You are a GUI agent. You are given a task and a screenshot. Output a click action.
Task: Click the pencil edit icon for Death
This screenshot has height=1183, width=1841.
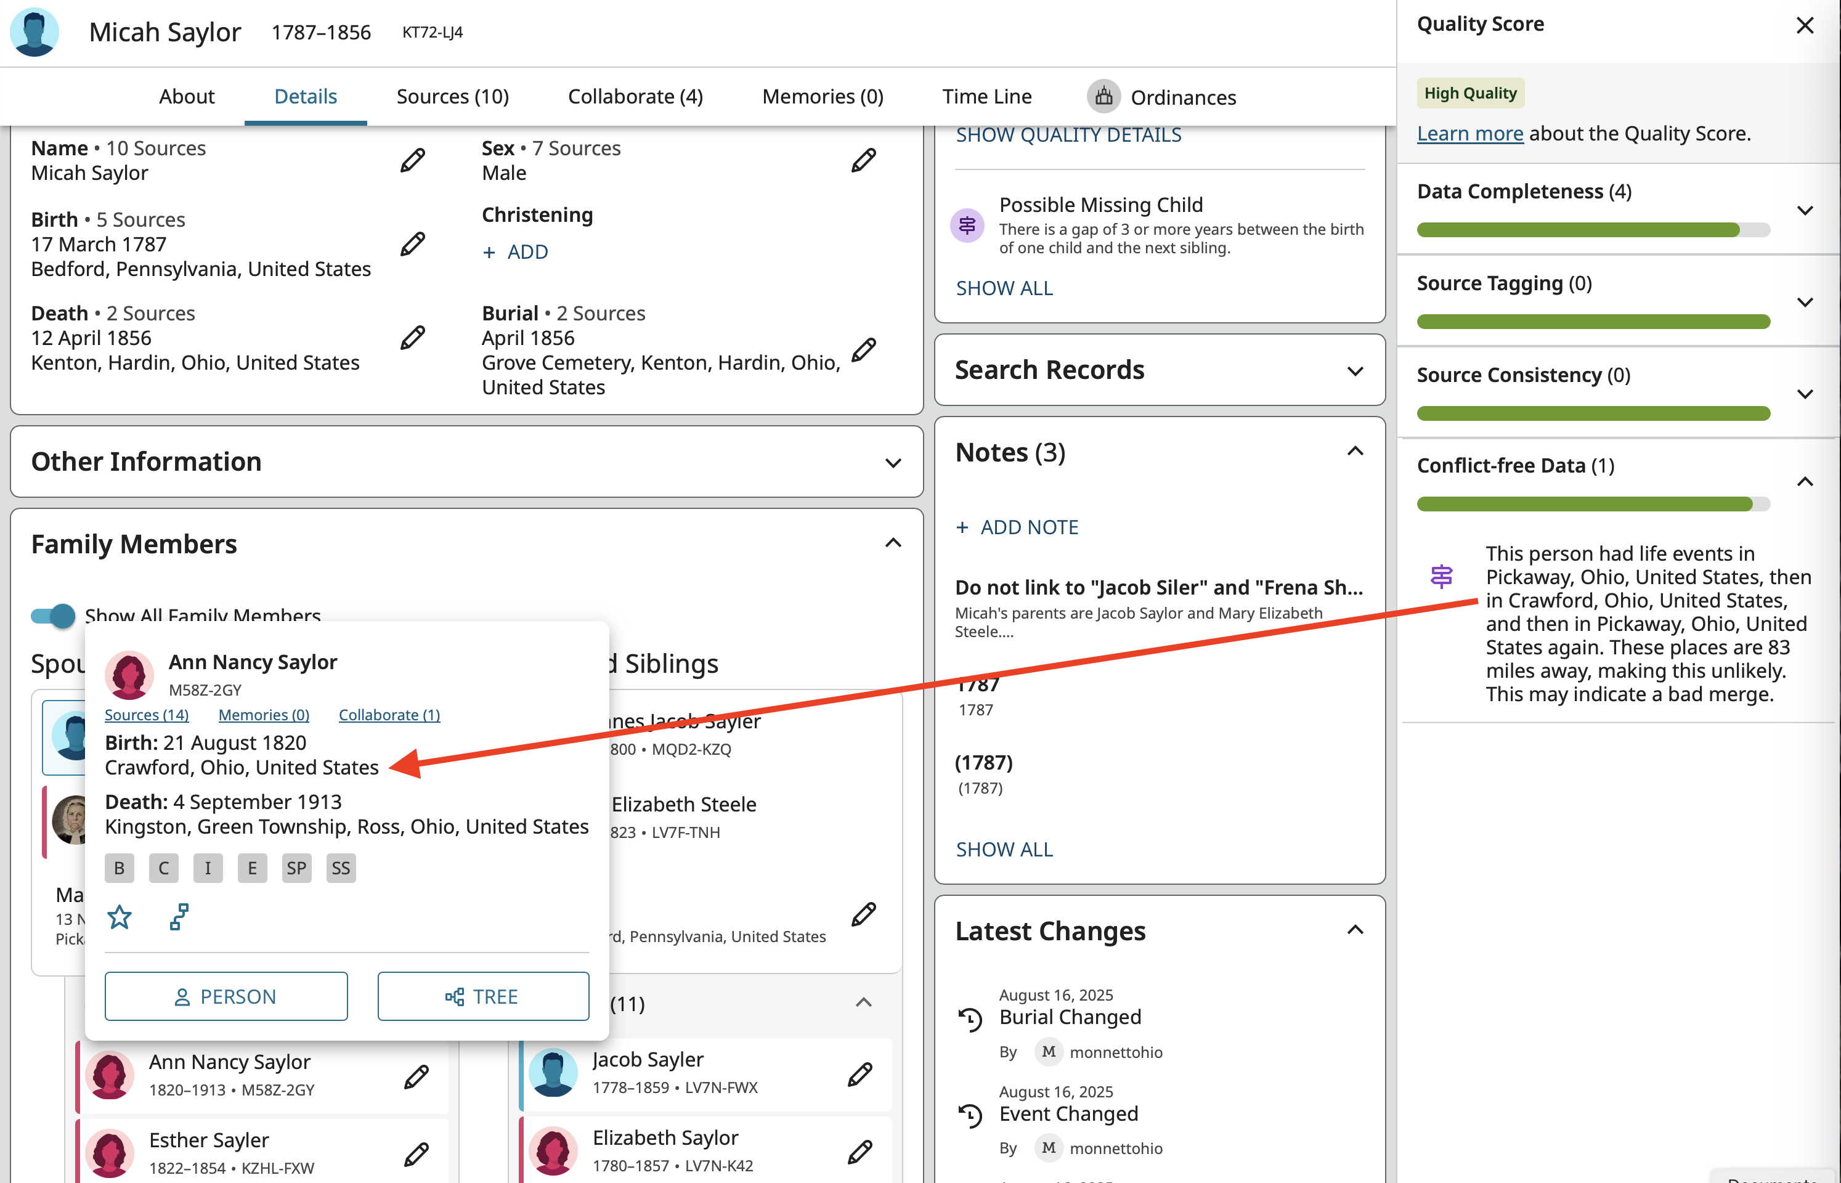point(412,337)
